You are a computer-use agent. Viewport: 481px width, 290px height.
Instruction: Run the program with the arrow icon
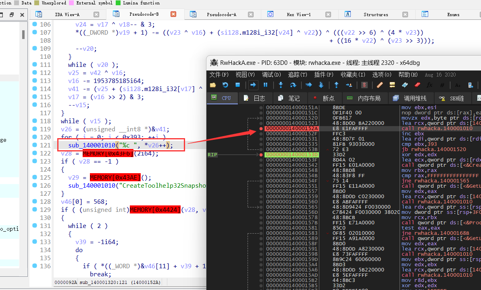(253, 85)
